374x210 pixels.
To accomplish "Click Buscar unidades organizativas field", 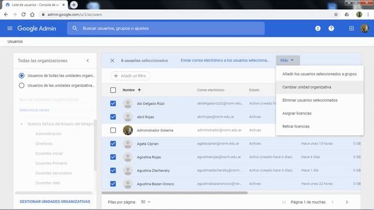I will [x=54, y=100].
